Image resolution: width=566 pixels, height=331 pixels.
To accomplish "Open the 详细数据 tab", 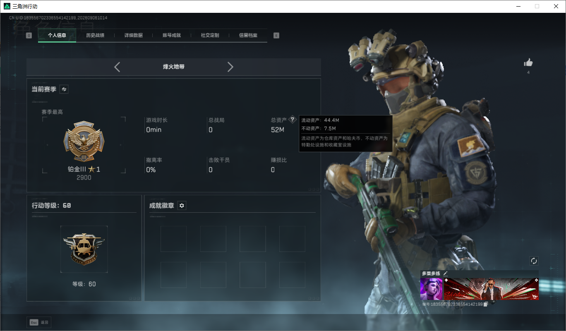I will (134, 36).
